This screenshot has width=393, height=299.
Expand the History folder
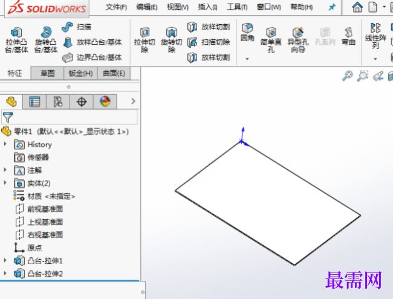5,144
